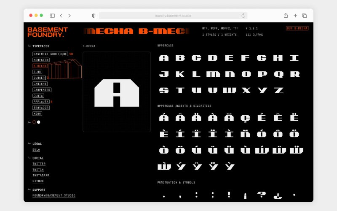Open the Twitch social link

click(x=38, y=170)
